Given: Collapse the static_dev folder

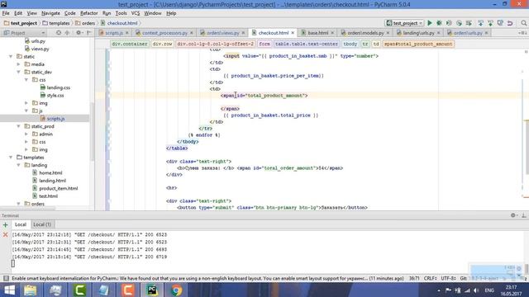Looking at the screenshot, I should tap(18, 72).
